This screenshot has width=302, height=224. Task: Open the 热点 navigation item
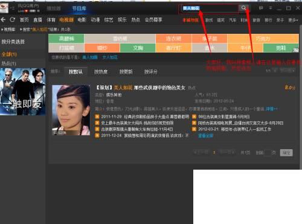pos(136,20)
